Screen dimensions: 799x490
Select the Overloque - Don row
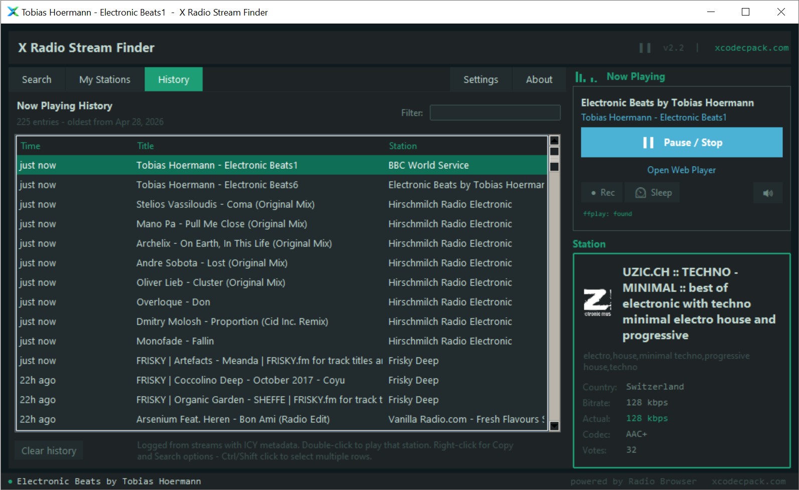tap(282, 302)
